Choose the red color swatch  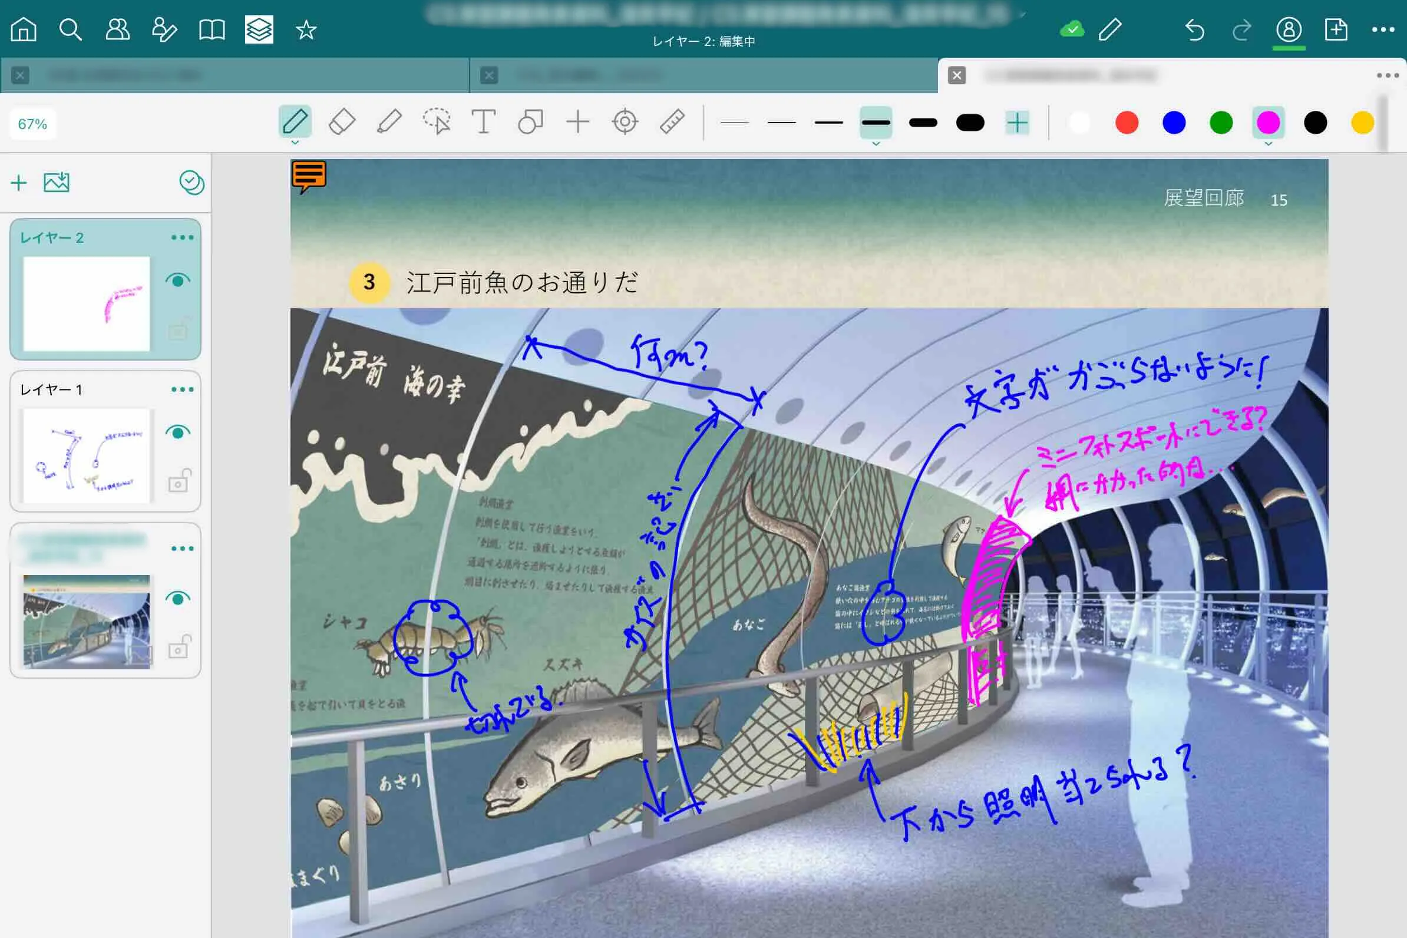[x=1127, y=123]
